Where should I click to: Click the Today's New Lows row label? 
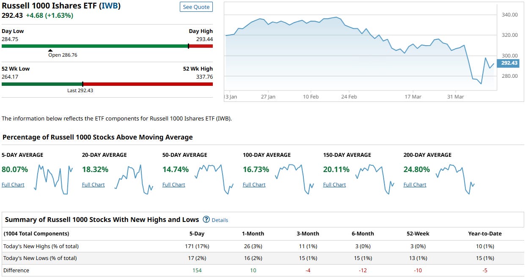[x=40, y=258]
